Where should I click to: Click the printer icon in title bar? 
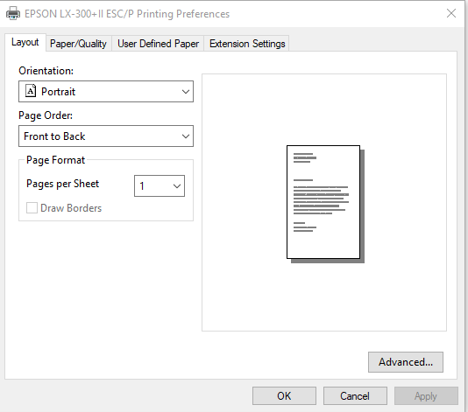[x=13, y=13]
